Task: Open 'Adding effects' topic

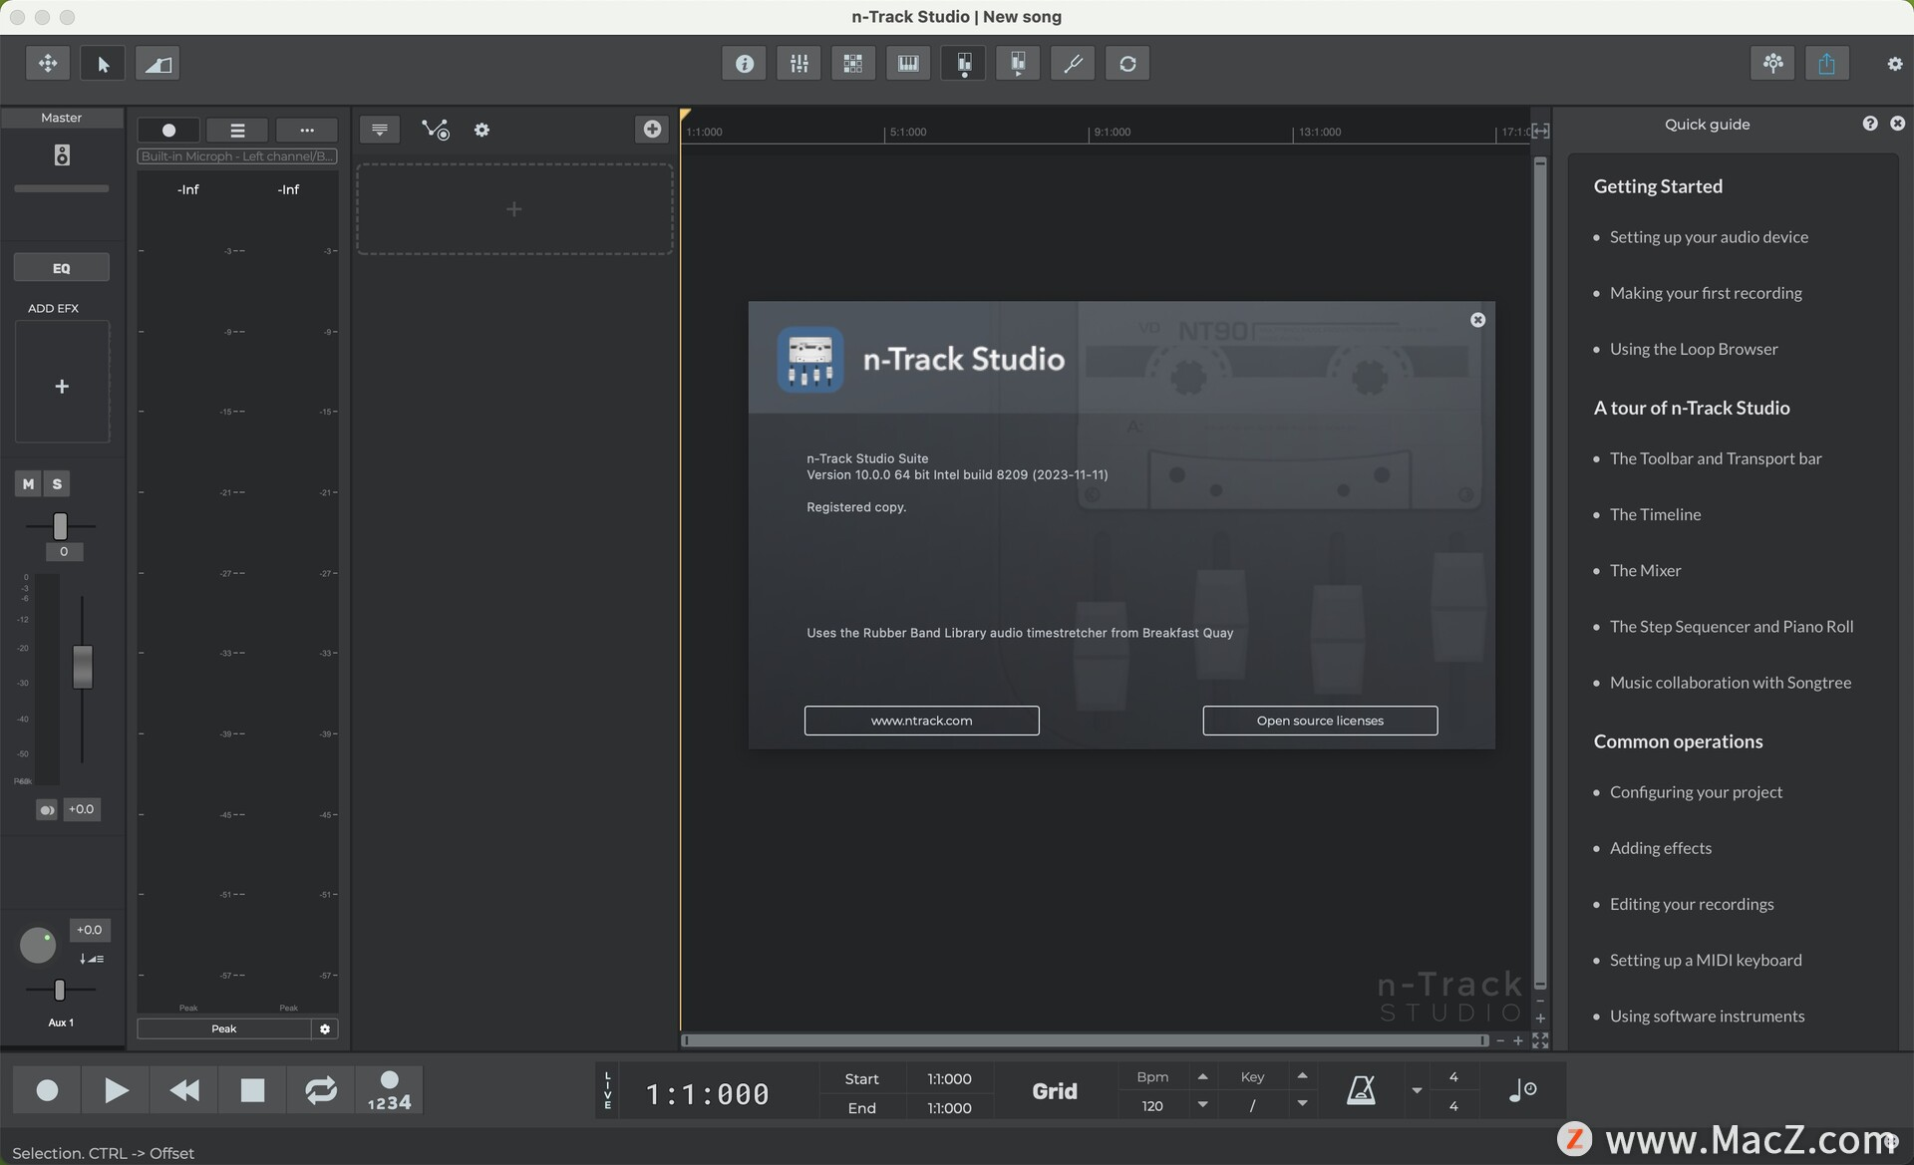Action: click(1661, 848)
